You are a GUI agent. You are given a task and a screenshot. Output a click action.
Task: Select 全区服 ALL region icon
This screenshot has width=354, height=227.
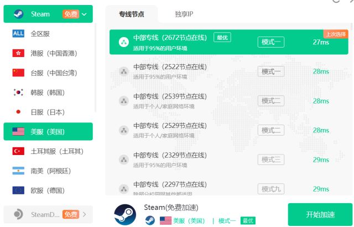(x=18, y=34)
